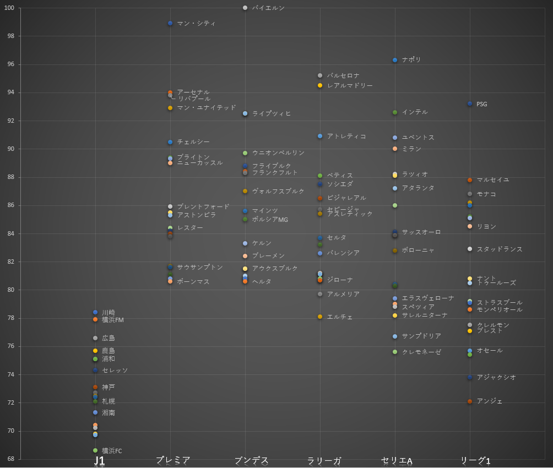Select the J1 category axis label
The width and height of the screenshot is (553, 468).
pos(100,461)
